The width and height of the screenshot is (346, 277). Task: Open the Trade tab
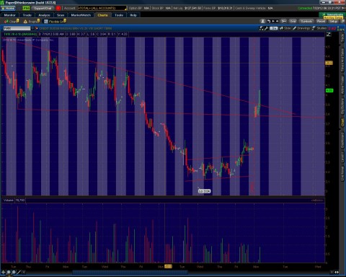pos(27,15)
